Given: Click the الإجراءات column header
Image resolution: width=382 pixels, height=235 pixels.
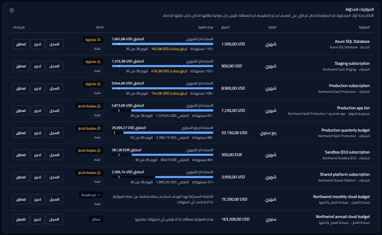Looking at the screenshot, I should pyautogui.click(x=18, y=27).
